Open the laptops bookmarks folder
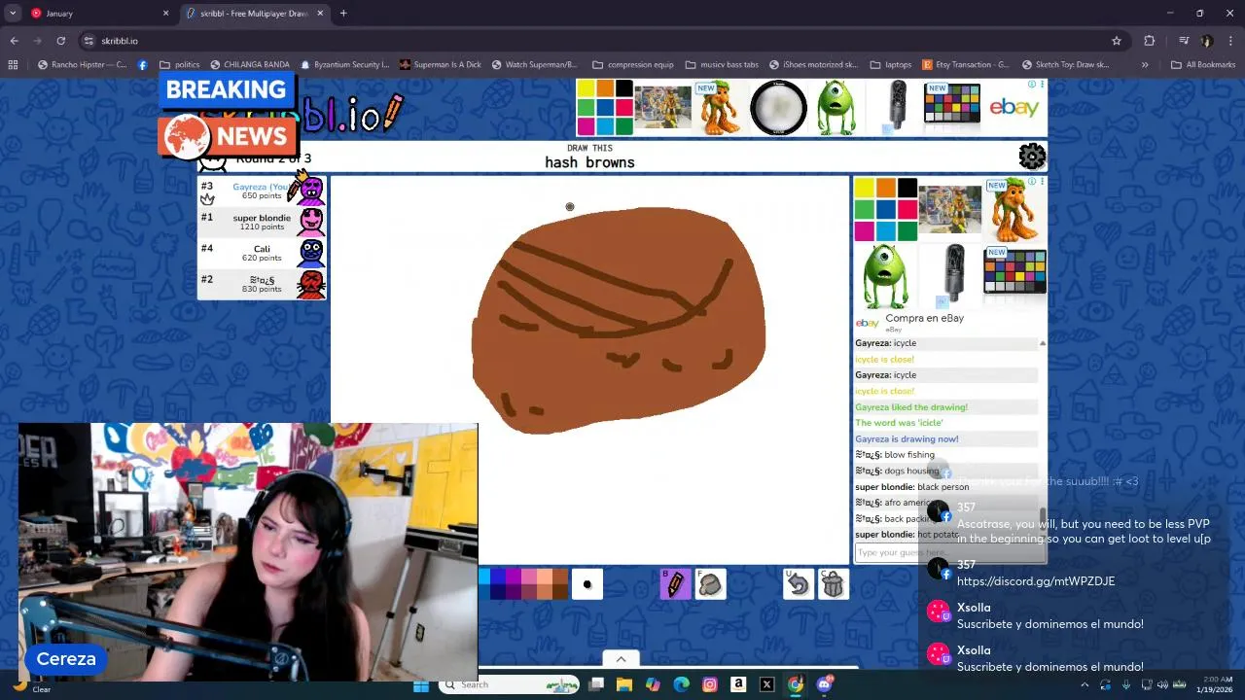This screenshot has width=1245, height=700. point(890,65)
